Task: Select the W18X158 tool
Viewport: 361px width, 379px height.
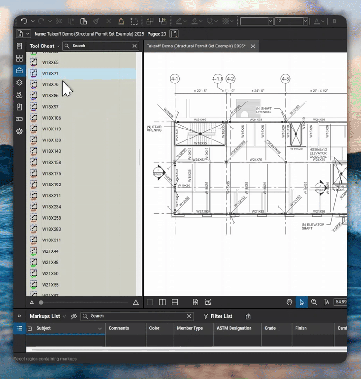Action: [82, 162]
